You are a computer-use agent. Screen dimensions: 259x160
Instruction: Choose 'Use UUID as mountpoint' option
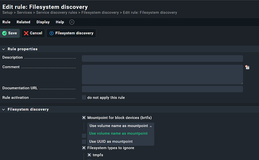point(110,141)
